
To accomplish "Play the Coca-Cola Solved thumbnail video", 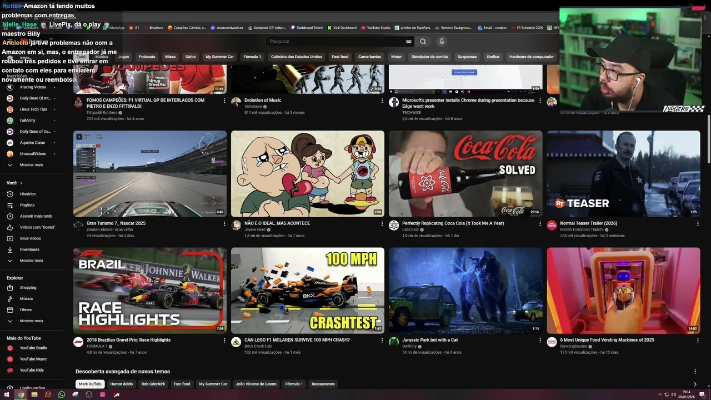I will [x=465, y=174].
